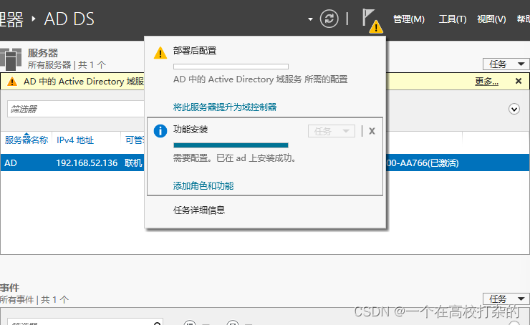
Task: Click the 联机 status cell
Action: [133, 162]
